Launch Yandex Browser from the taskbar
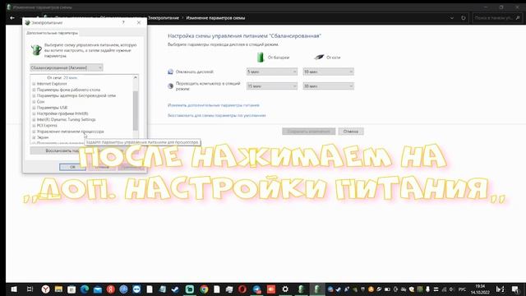 click(46, 289)
